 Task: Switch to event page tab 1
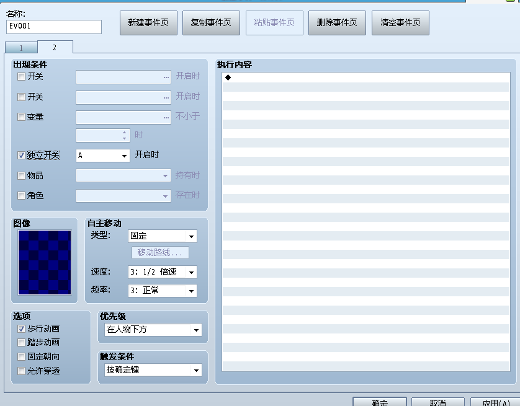[x=21, y=48]
